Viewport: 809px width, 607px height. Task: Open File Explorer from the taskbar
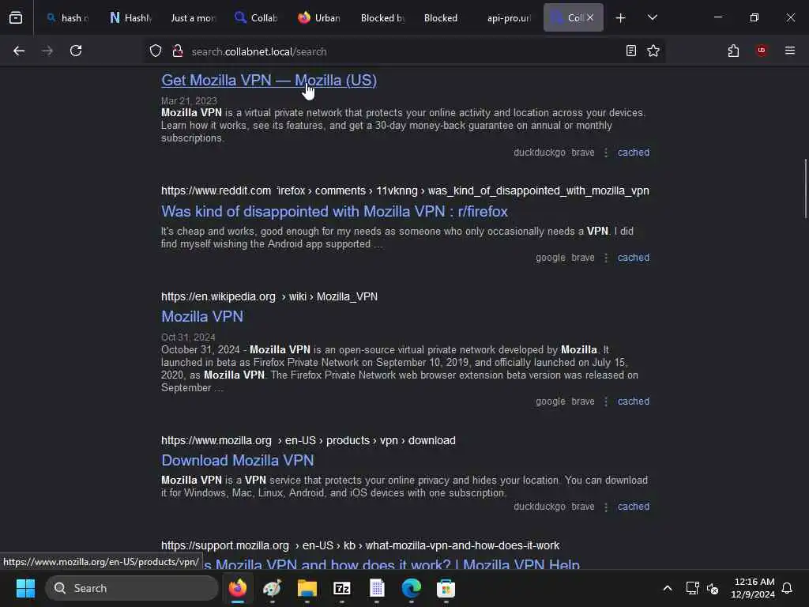[307, 588]
